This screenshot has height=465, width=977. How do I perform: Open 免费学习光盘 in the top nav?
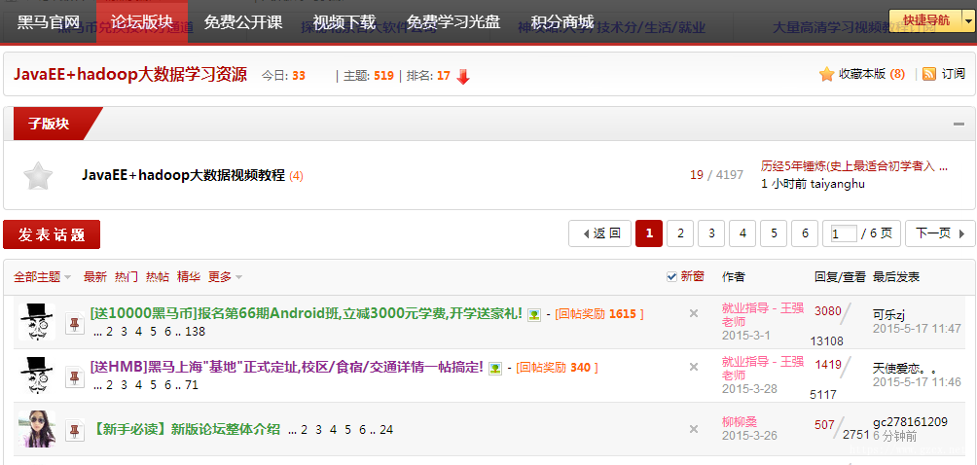click(453, 22)
